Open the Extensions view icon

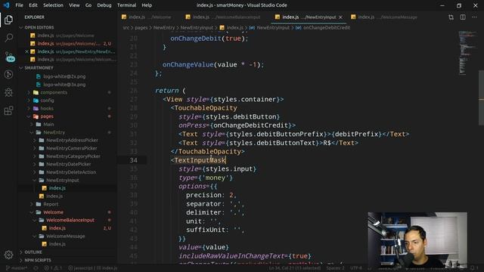coord(8,110)
